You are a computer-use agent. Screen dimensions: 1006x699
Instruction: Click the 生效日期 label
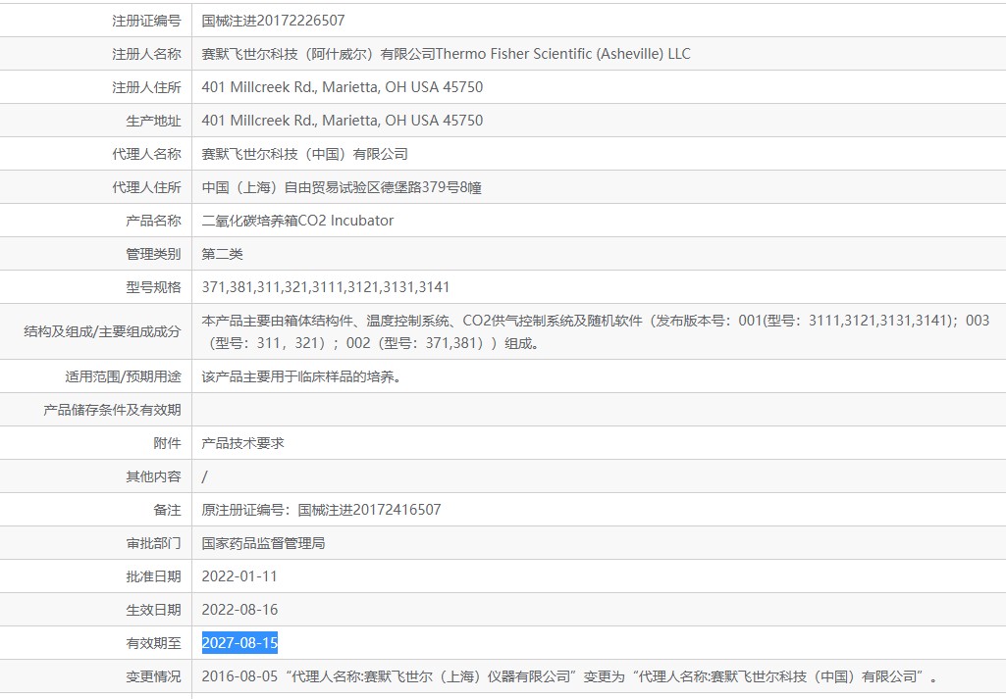[154, 610]
